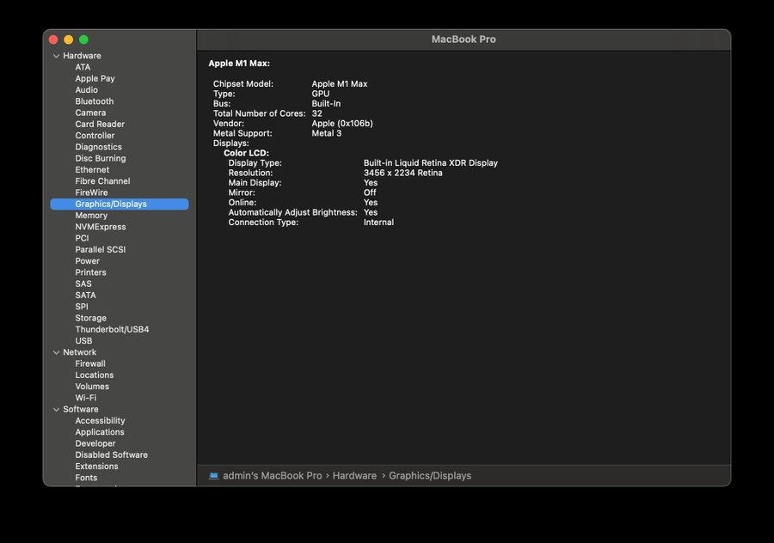The image size is (774, 543).
Task: Minimize window with yellow button
Action: (69, 40)
